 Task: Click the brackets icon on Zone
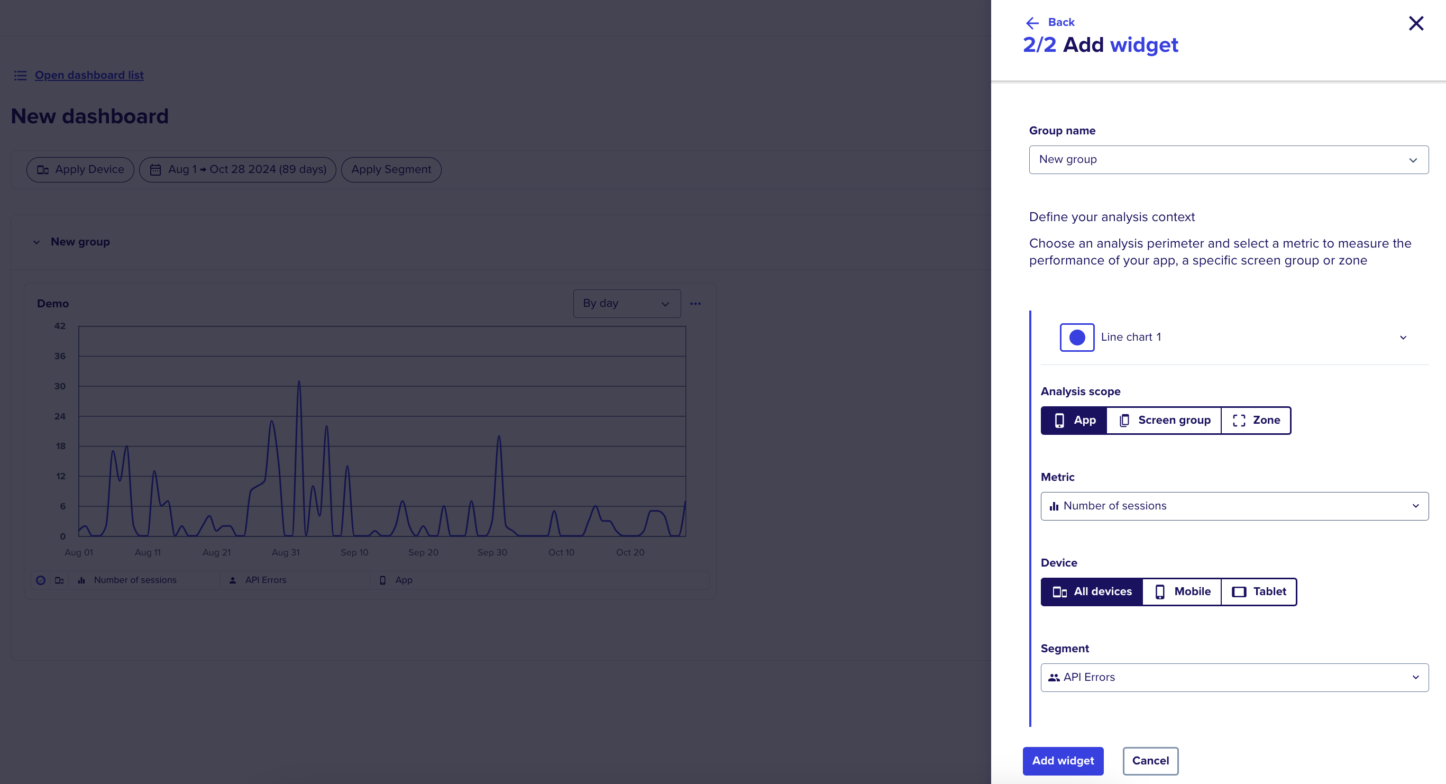point(1239,421)
